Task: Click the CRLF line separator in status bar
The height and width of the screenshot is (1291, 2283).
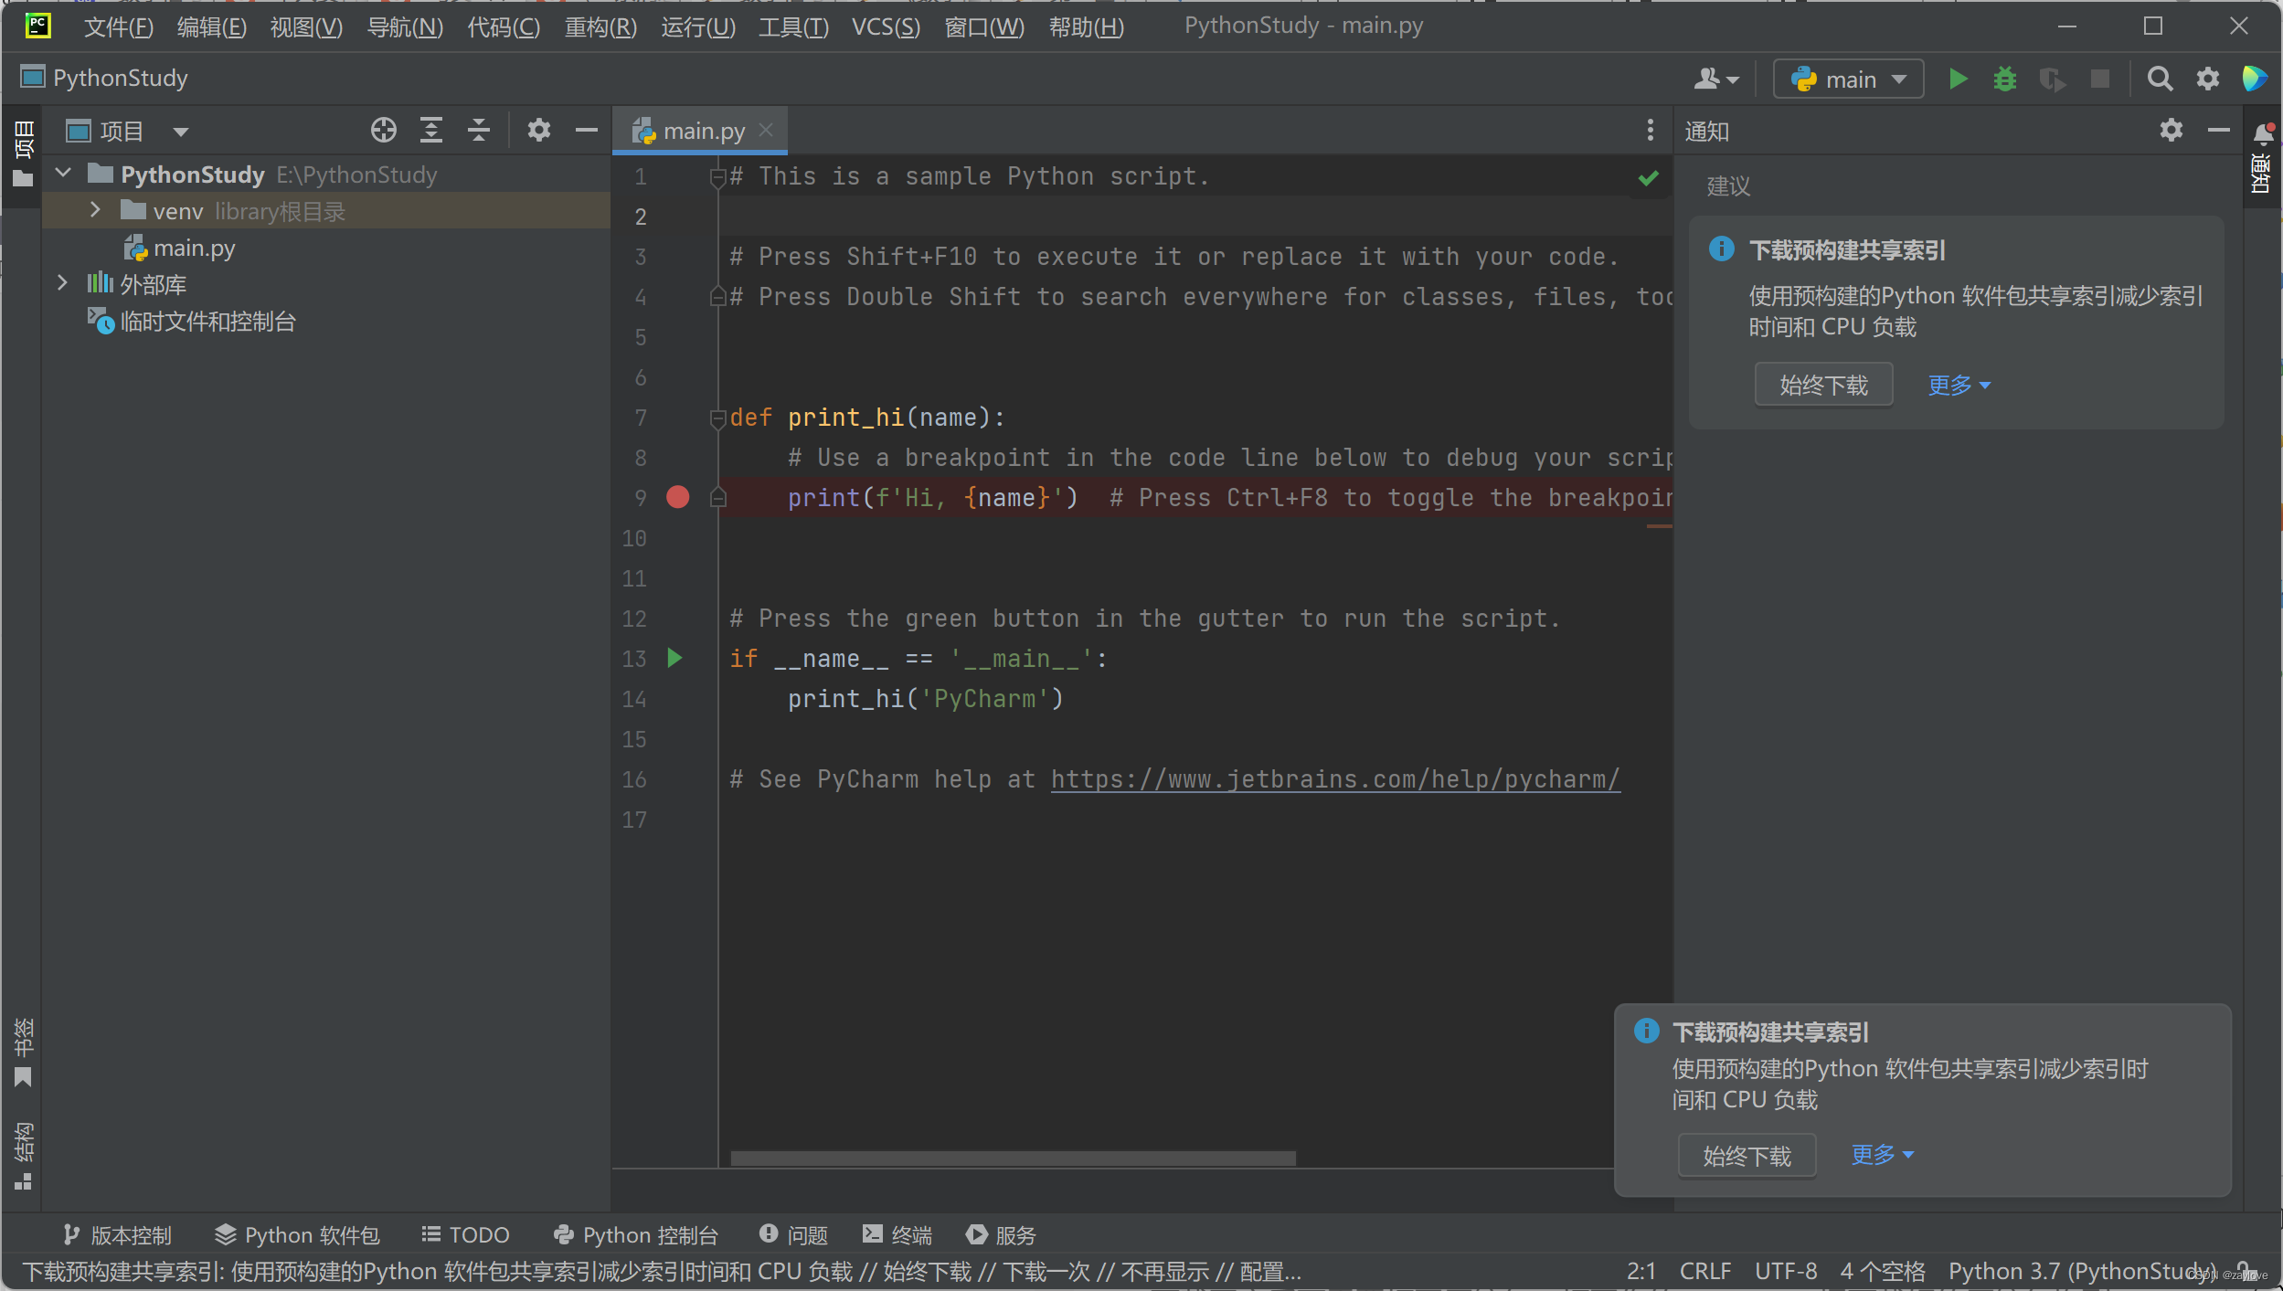Action: [x=1704, y=1271]
